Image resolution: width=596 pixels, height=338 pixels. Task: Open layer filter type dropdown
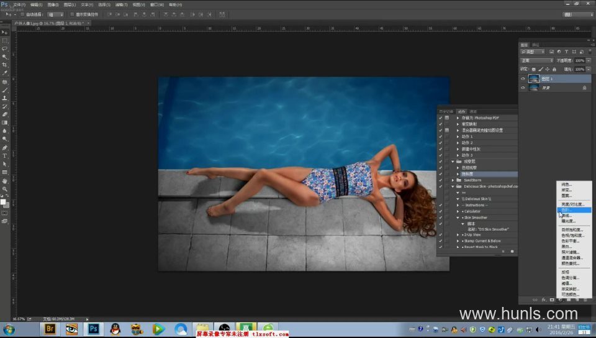533,52
